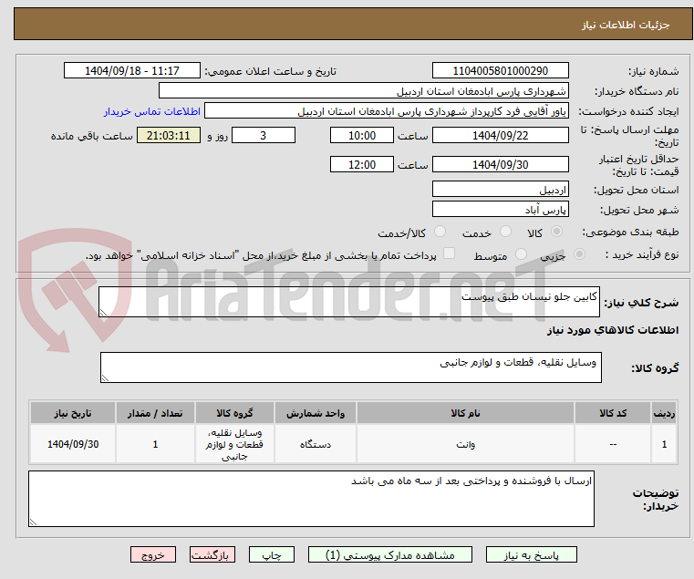Select the جزیی purchase type radio
The image size is (694, 579).
coord(579,254)
